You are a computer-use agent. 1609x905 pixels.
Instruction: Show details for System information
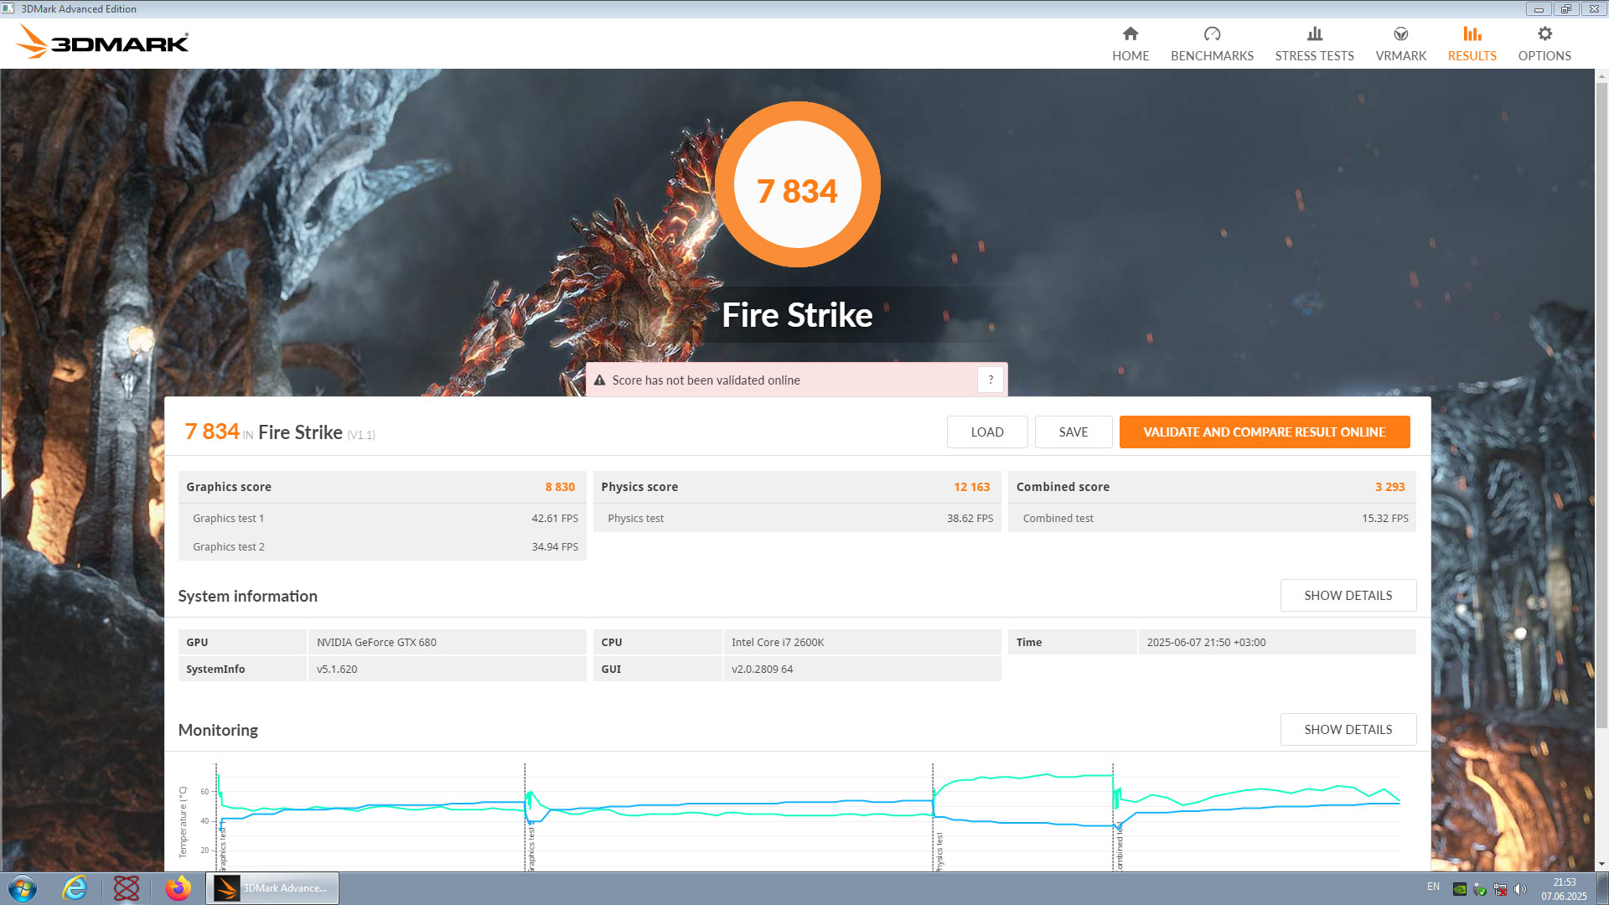click(1348, 596)
